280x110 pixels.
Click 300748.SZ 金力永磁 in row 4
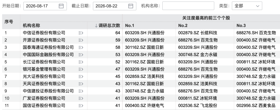coord(198,55)
